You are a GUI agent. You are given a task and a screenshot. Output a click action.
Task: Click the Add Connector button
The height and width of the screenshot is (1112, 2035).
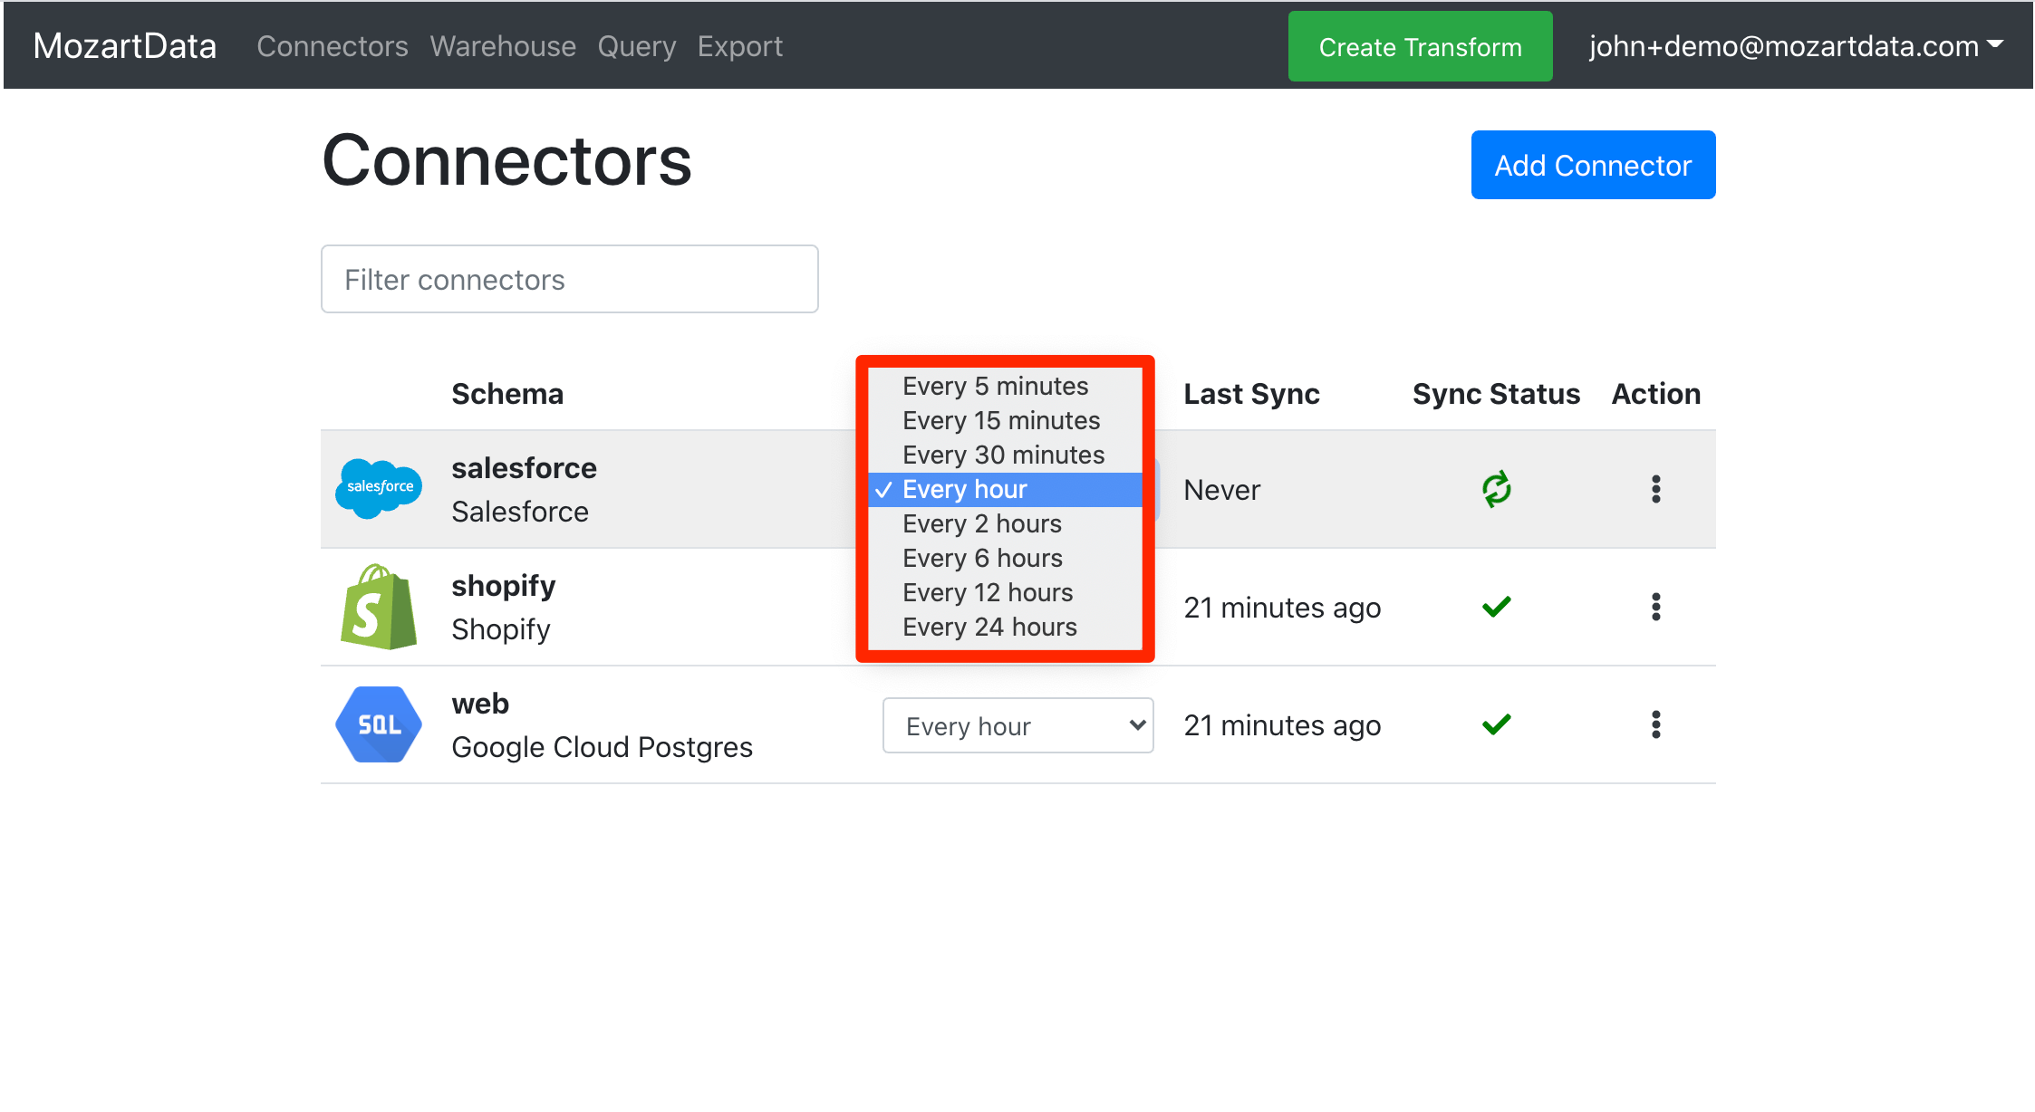[x=1593, y=165]
